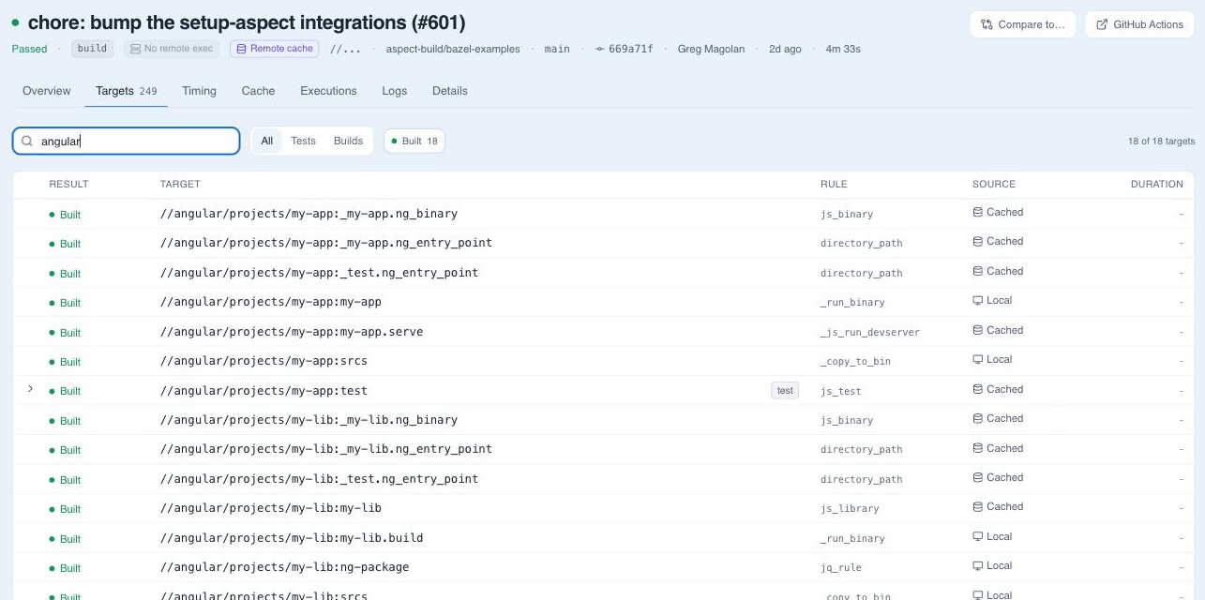Sort by the SOURCE column header
The width and height of the screenshot is (1205, 600).
coord(994,184)
